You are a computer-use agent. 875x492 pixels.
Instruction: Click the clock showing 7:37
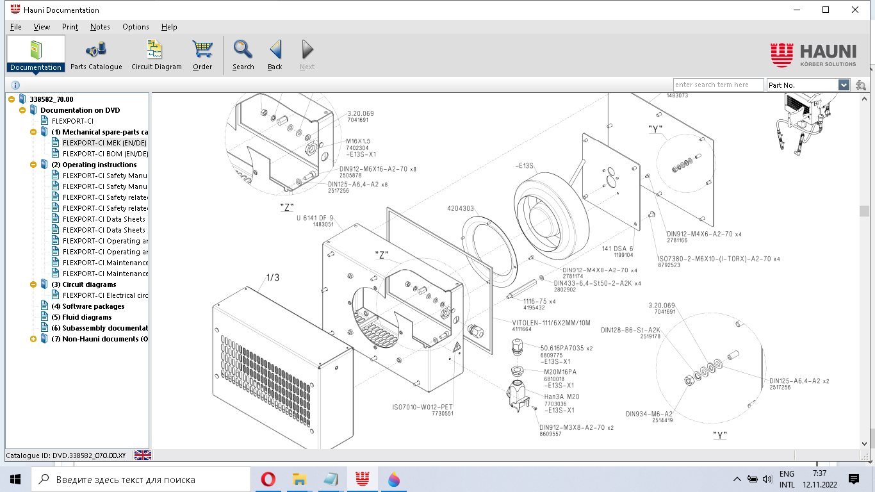[x=819, y=473]
